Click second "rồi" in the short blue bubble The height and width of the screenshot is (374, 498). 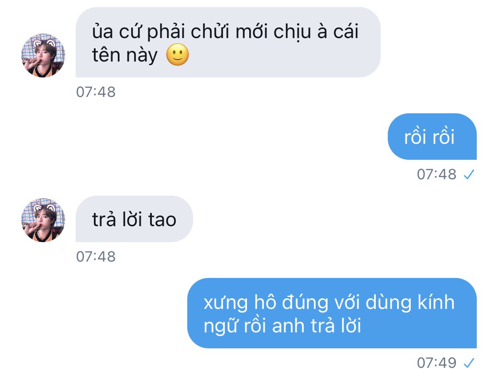(444, 137)
